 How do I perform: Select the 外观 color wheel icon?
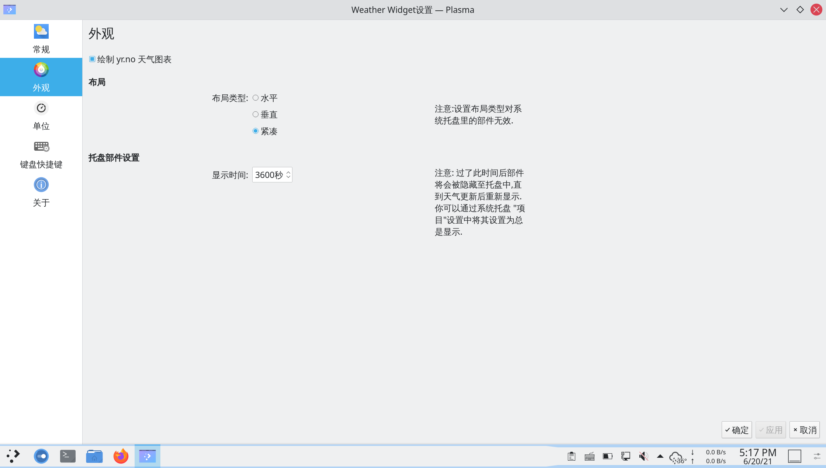click(x=41, y=70)
